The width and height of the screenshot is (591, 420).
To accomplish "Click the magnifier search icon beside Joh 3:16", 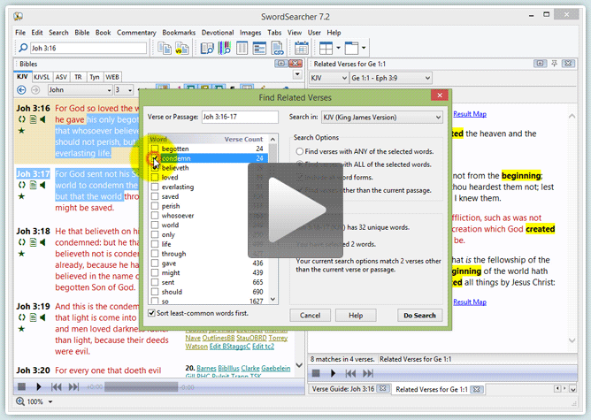I will pyautogui.click(x=23, y=48).
